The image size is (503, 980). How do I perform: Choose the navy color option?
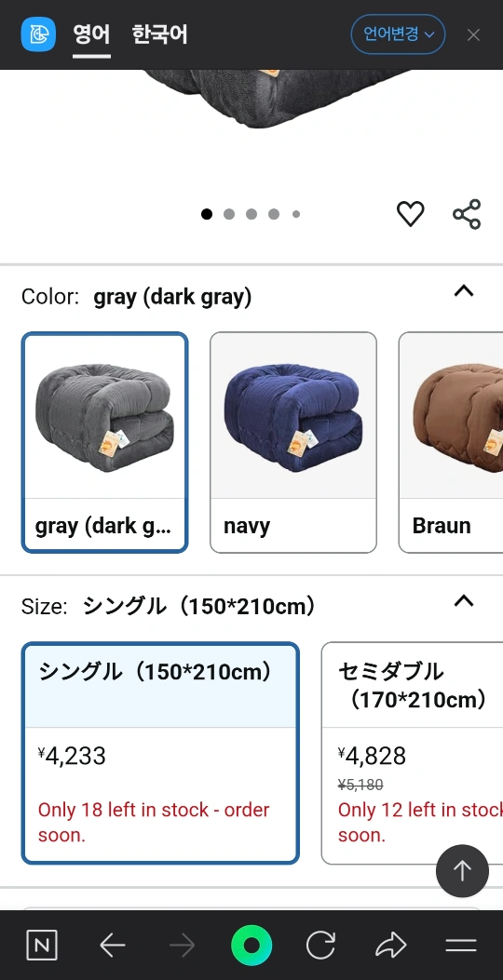(293, 442)
